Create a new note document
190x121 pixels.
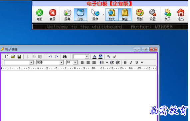point(7,56)
